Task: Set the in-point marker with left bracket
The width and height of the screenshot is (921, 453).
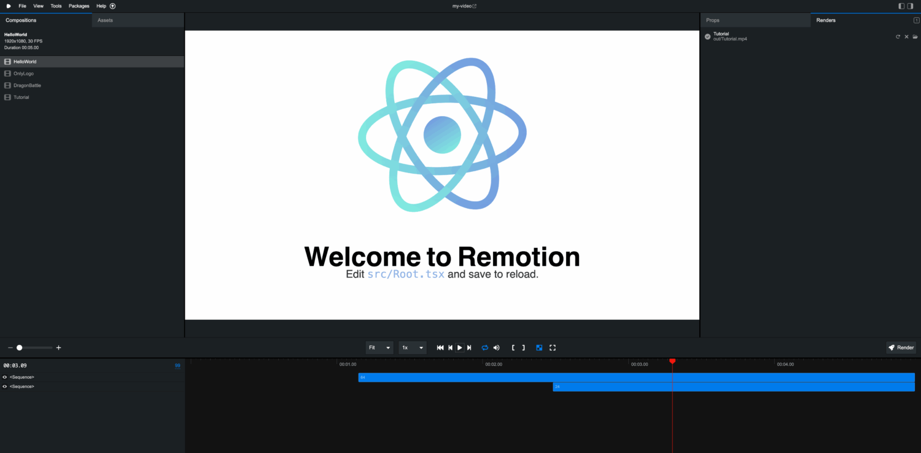Action: 513,347
